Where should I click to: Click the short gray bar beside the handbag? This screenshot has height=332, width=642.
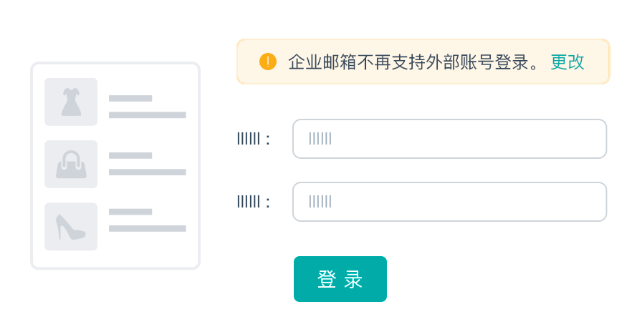(x=130, y=155)
